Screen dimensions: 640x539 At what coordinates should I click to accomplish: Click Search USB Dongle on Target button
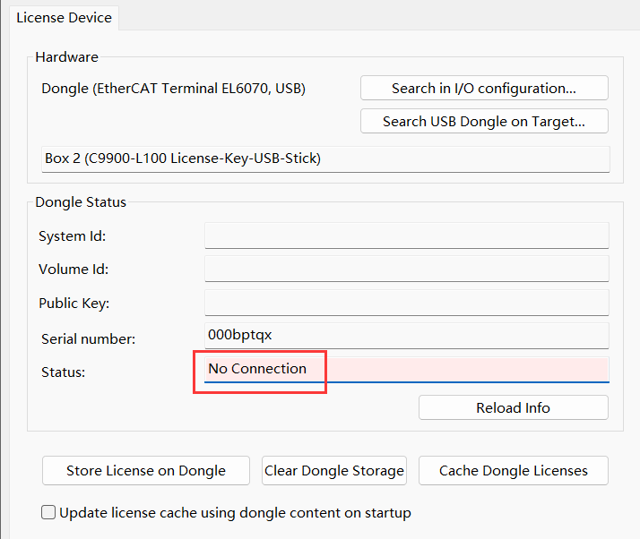[x=484, y=121]
